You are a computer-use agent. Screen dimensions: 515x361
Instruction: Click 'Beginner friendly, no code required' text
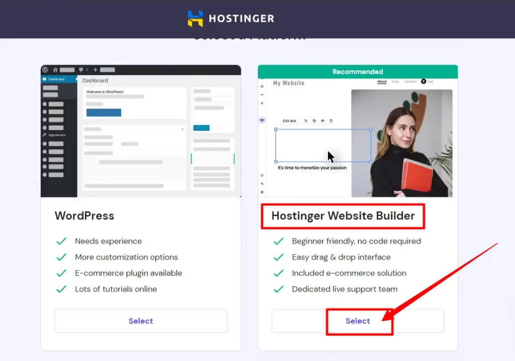click(357, 241)
